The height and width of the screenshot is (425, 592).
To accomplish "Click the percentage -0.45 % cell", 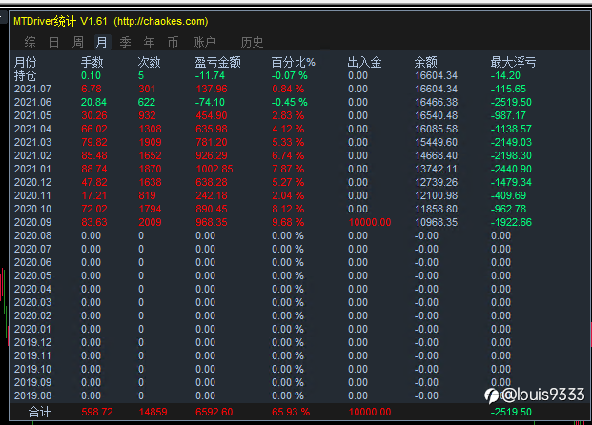I will tap(290, 102).
